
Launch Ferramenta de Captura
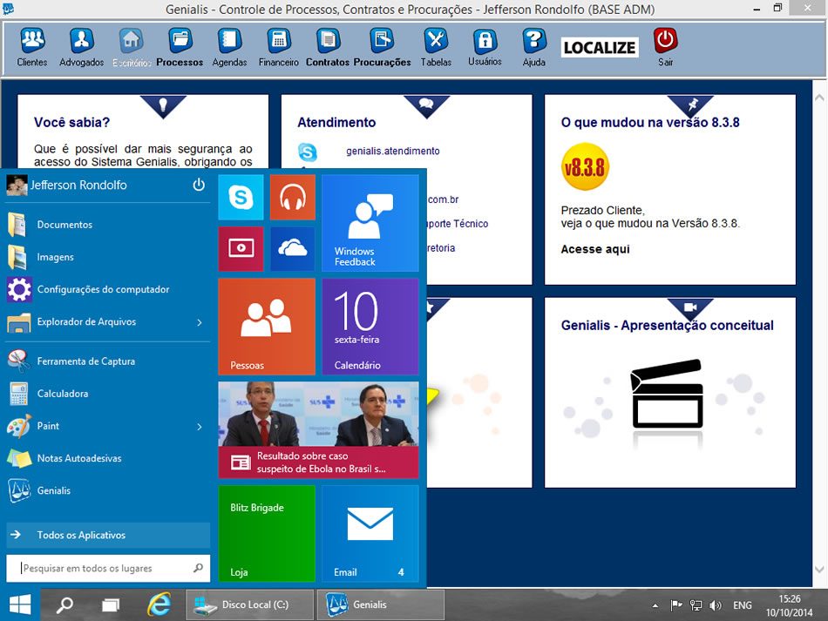pos(108,361)
